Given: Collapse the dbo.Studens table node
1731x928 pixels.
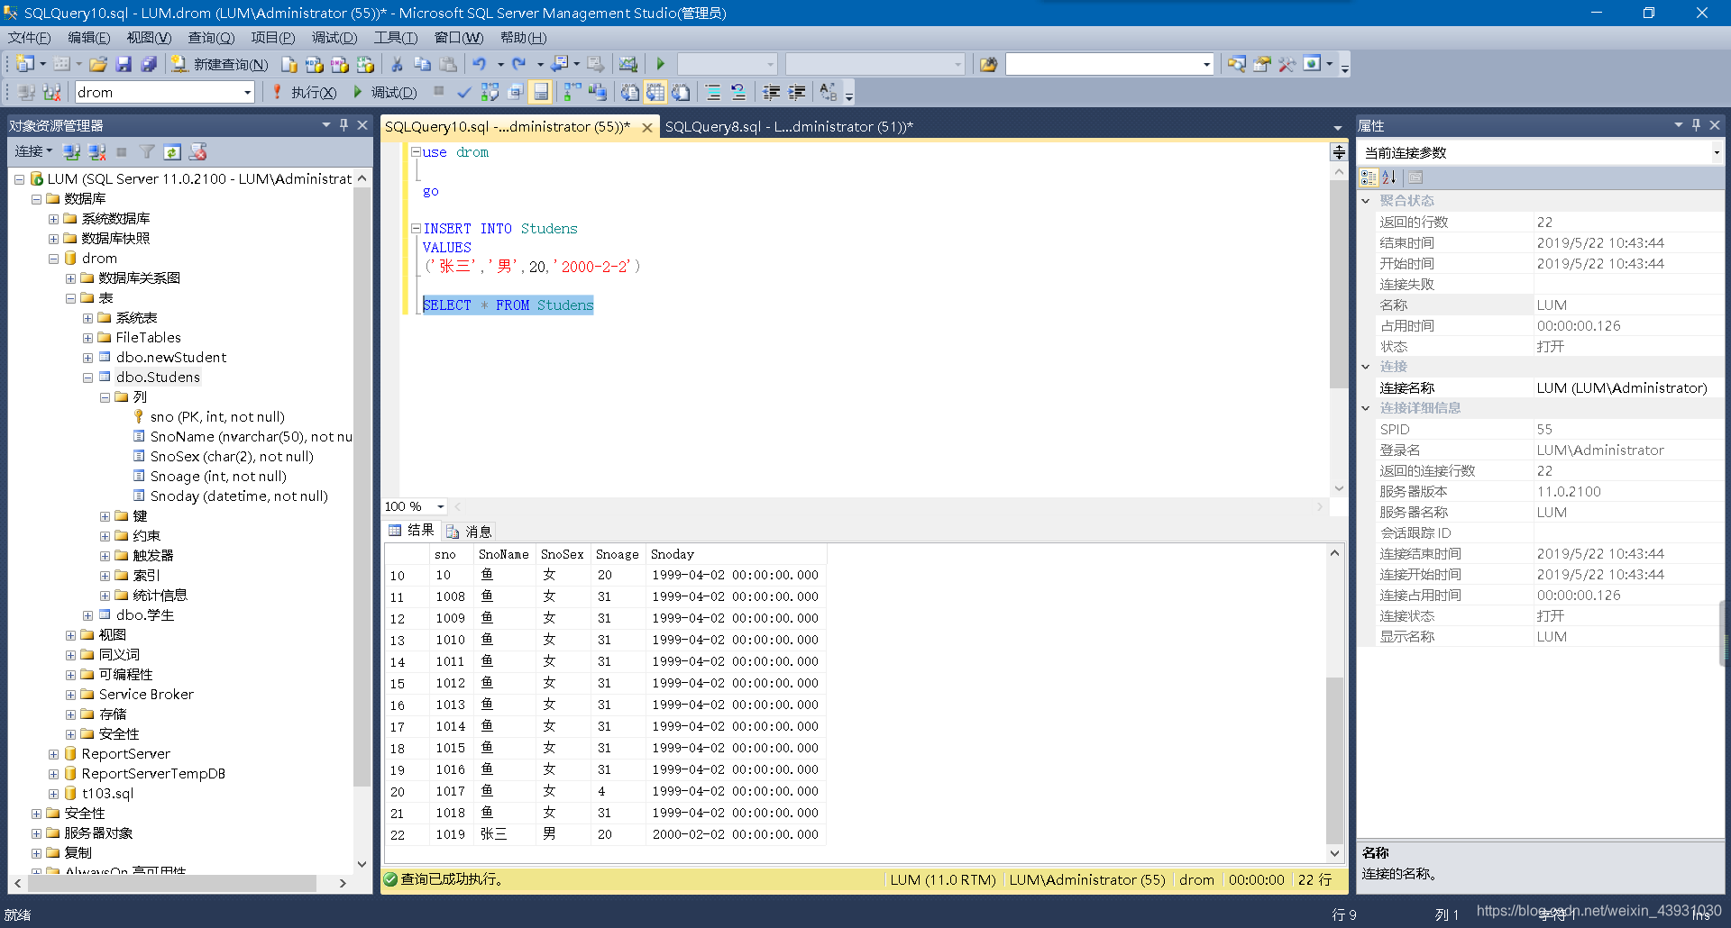Looking at the screenshot, I should (x=87, y=378).
